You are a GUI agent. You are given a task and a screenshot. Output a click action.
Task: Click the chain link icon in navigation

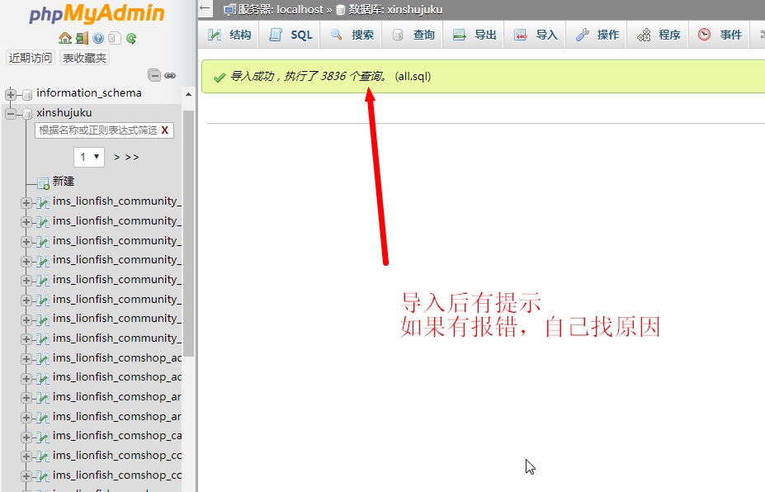pyautogui.click(x=170, y=75)
